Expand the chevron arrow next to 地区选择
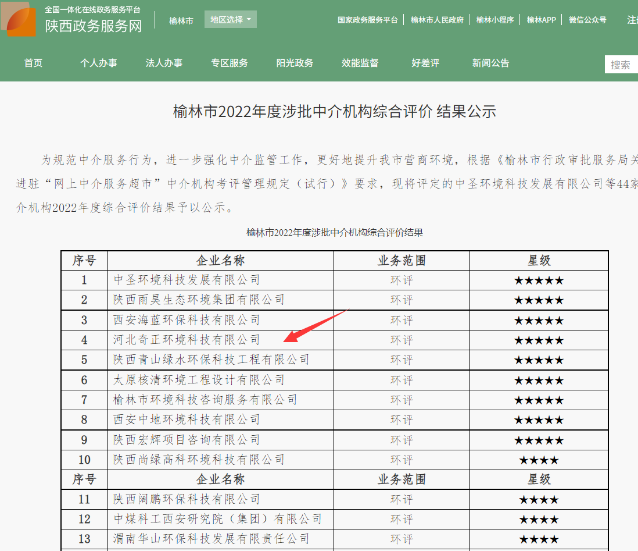This screenshot has width=638, height=551. (249, 19)
